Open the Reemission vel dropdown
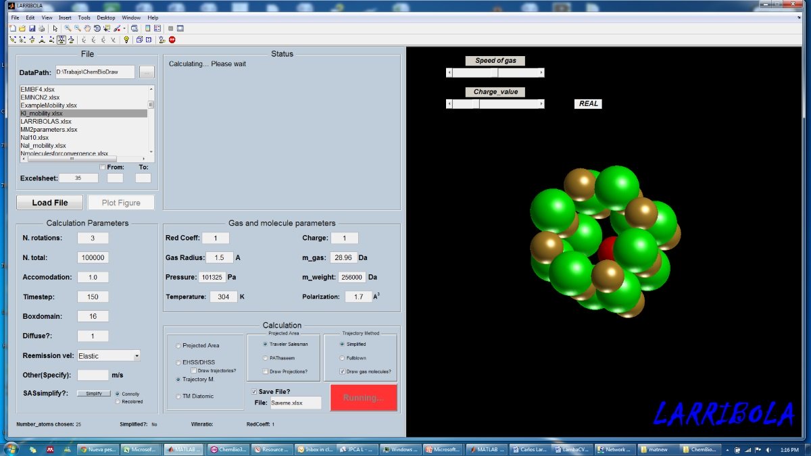The image size is (811, 456). tap(137, 355)
